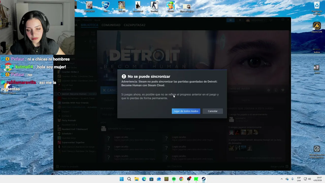The height and width of the screenshot is (183, 325).
Task: Select Gamble With Your Friends in library
Action: pos(75,103)
